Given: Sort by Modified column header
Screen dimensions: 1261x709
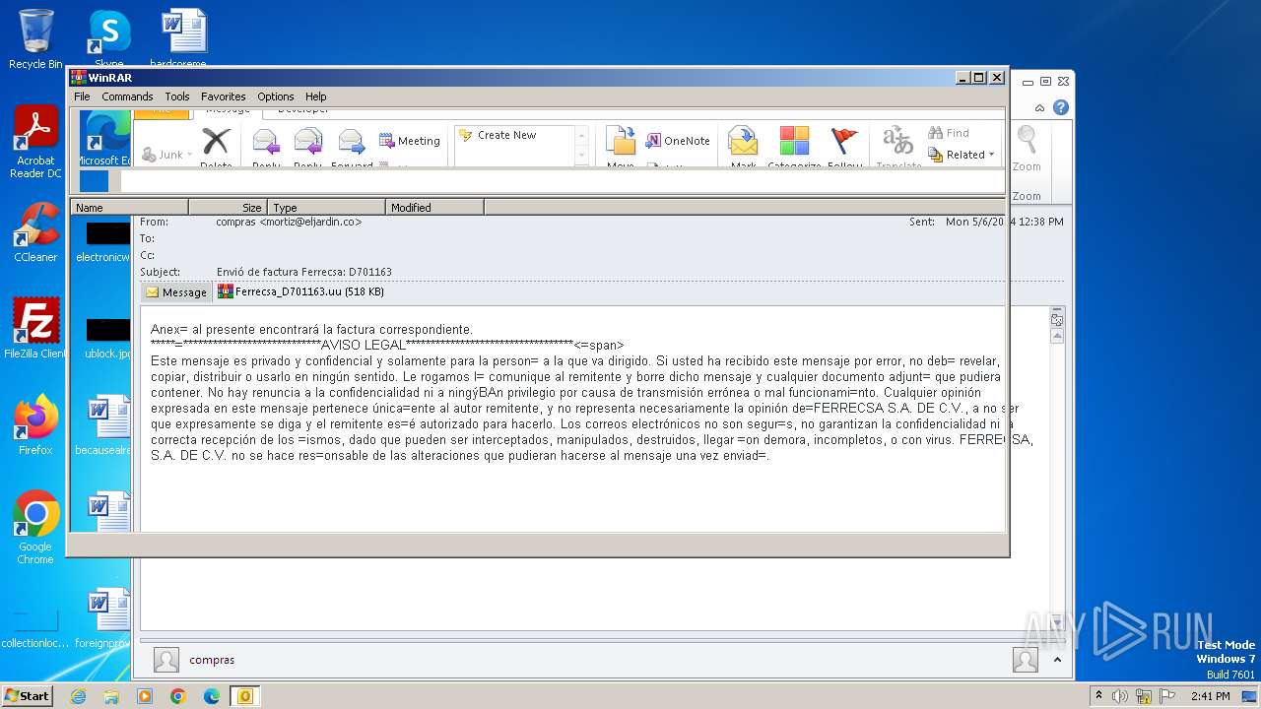Looking at the screenshot, I should click(x=434, y=207).
